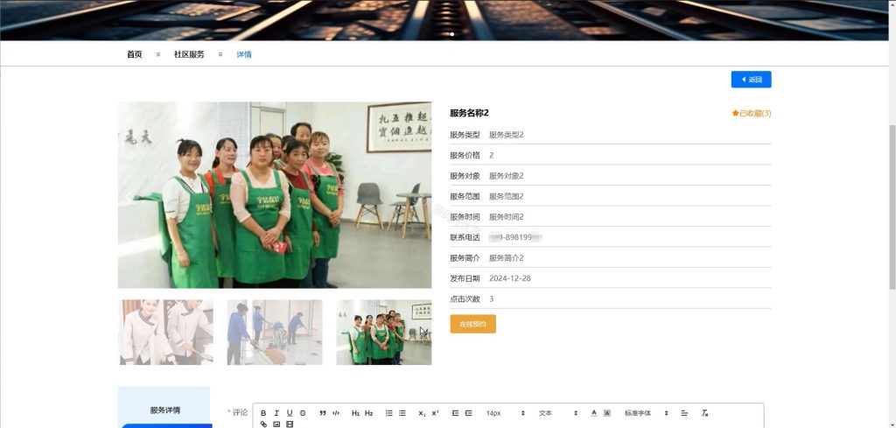
Task: Toggle italic formatting in the comment editor
Action: [x=276, y=413]
